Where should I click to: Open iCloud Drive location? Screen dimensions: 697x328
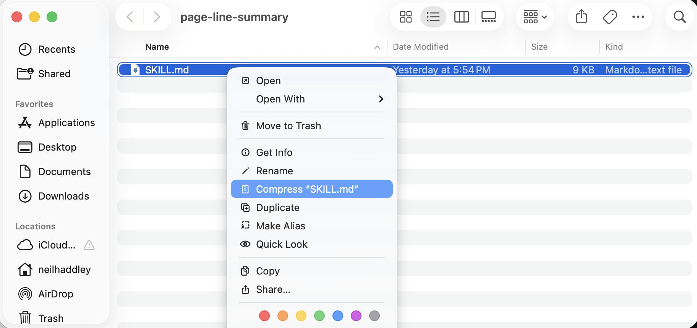tap(47, 245)
